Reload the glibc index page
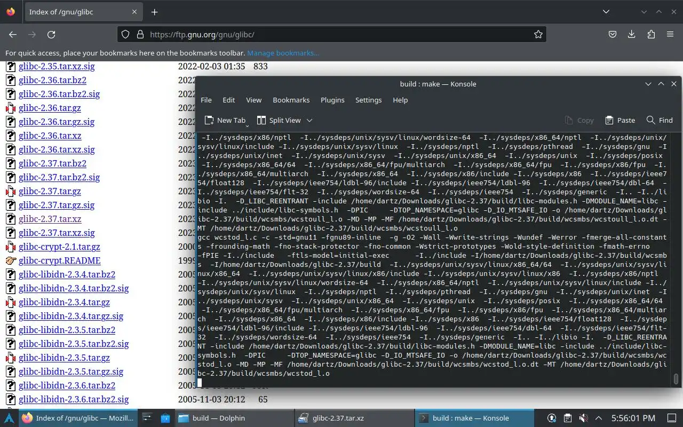The width and height of the screenshot is (683, 427). (51, 34)
